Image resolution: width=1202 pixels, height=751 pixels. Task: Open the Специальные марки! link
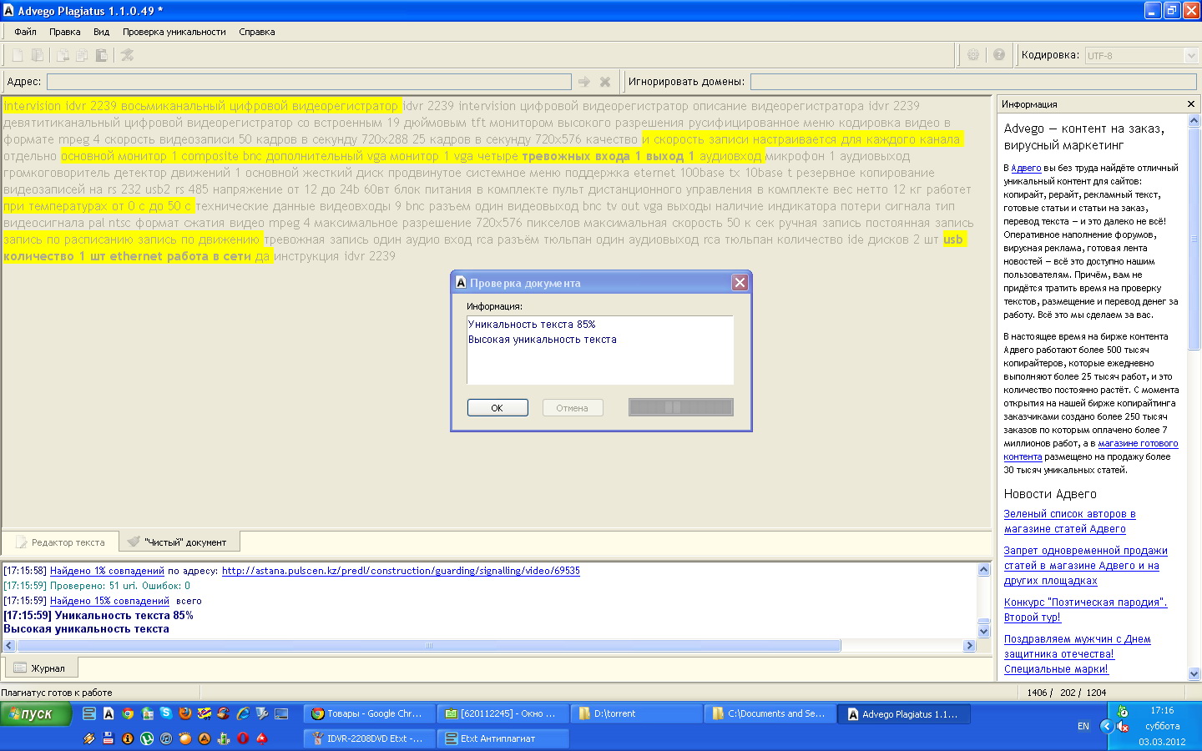[1056, 669]
